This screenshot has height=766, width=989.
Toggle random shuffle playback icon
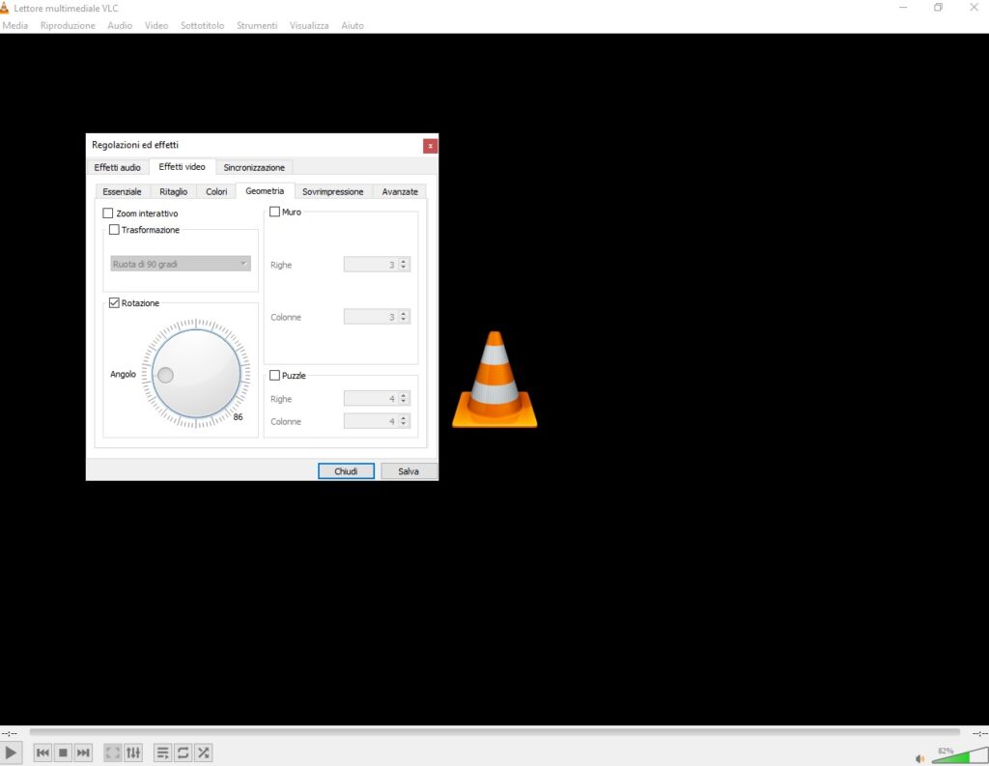click(x=203, y=752)
